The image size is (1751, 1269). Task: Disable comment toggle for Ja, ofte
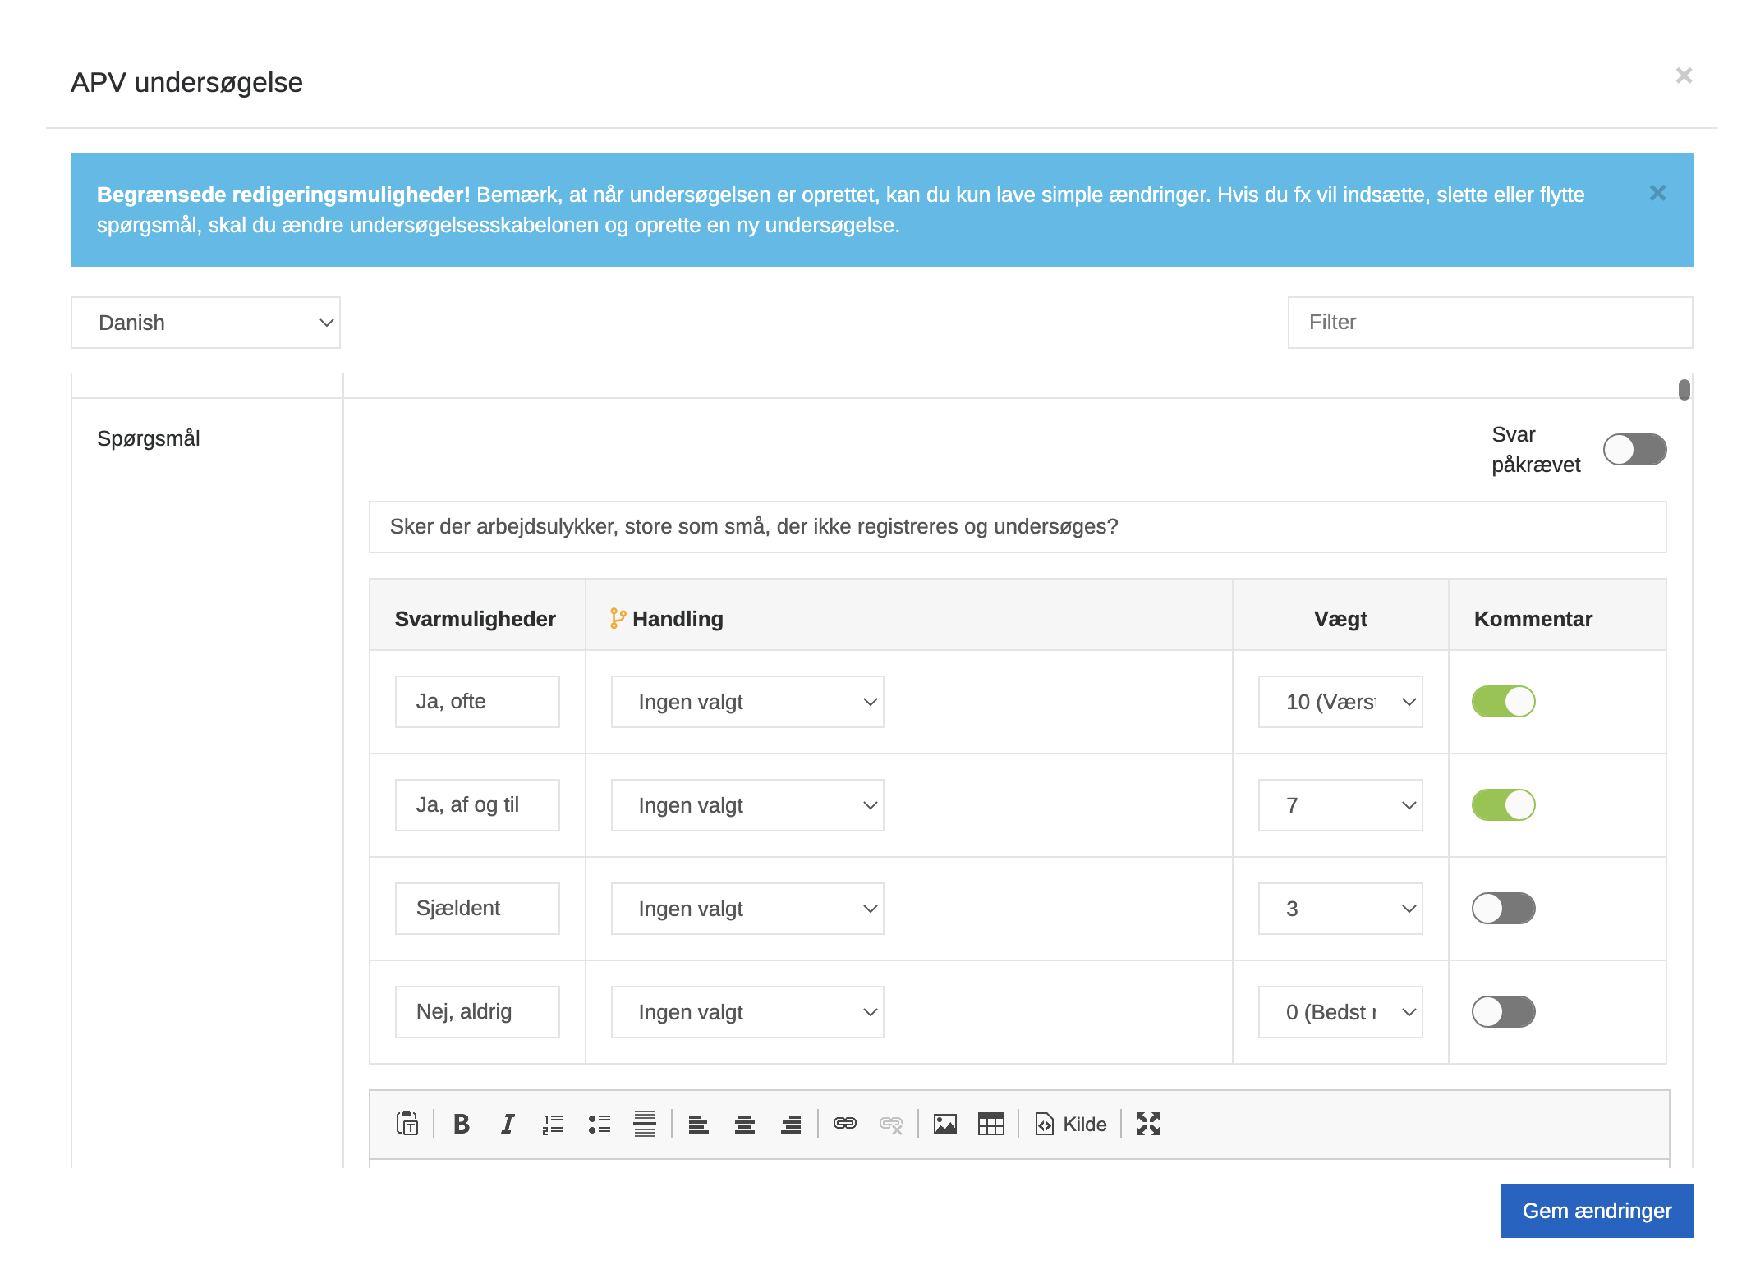pos(1503,702)
